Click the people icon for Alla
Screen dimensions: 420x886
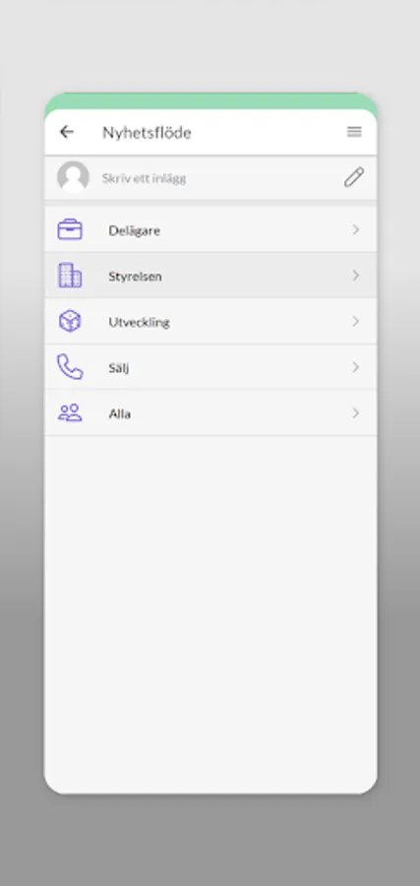click(70, 413)
